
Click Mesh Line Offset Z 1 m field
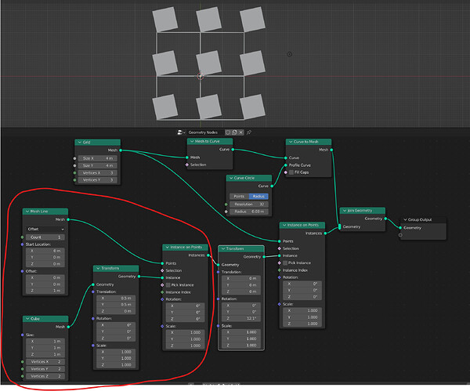(45, 291)
